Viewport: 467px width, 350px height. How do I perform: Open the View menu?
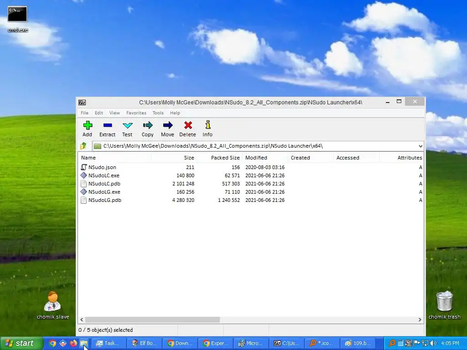click(x=114, y=113)
